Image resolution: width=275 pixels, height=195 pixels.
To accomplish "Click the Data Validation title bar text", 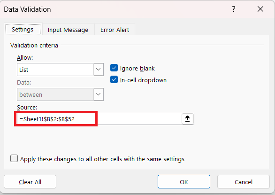I will (x=27, y=9).
